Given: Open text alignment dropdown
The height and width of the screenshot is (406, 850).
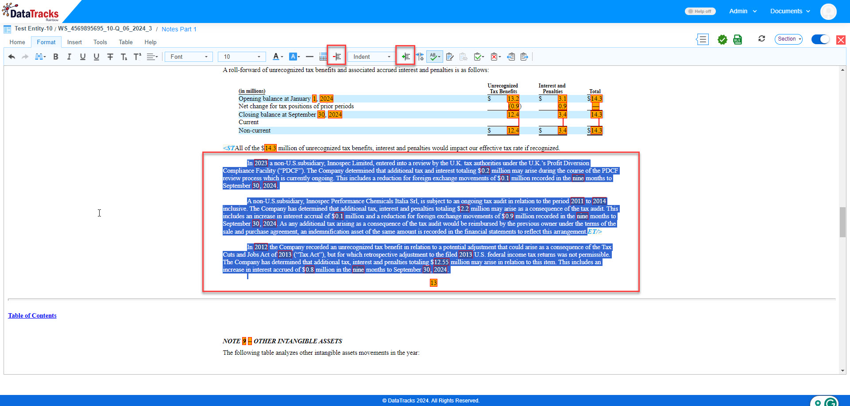Looking at the screenshot, I should [152, 57].
